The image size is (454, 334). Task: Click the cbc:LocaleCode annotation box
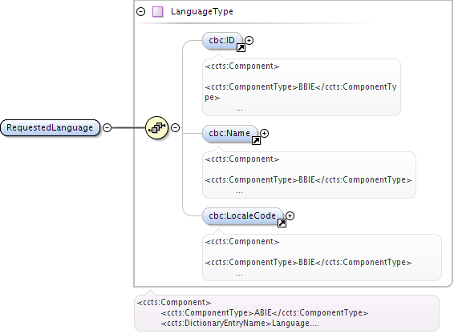pos(322,257)
